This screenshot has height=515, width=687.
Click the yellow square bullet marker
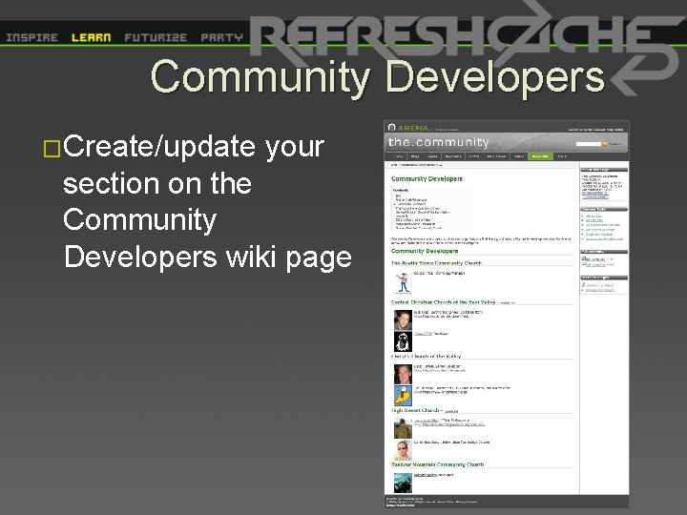coord(52,149)
